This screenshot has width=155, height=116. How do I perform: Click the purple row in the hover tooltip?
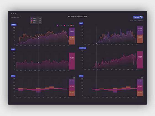pyautogui.click(x=36, y=18)
